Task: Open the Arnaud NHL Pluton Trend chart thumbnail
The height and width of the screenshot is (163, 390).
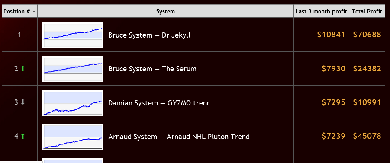Action: 73,137
